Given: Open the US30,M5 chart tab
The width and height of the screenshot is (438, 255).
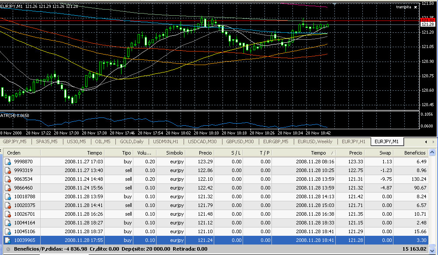Looking at the screenshot, I should pos(76,141).
